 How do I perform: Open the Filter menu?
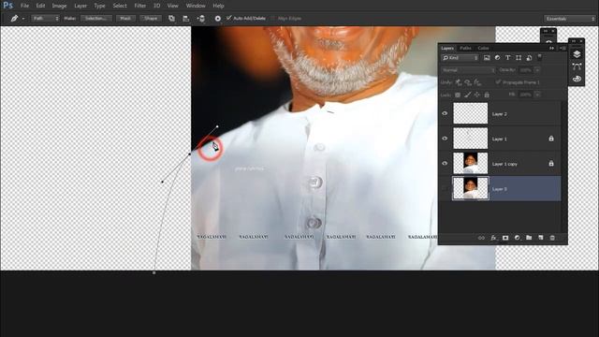(x=139, y=6)
